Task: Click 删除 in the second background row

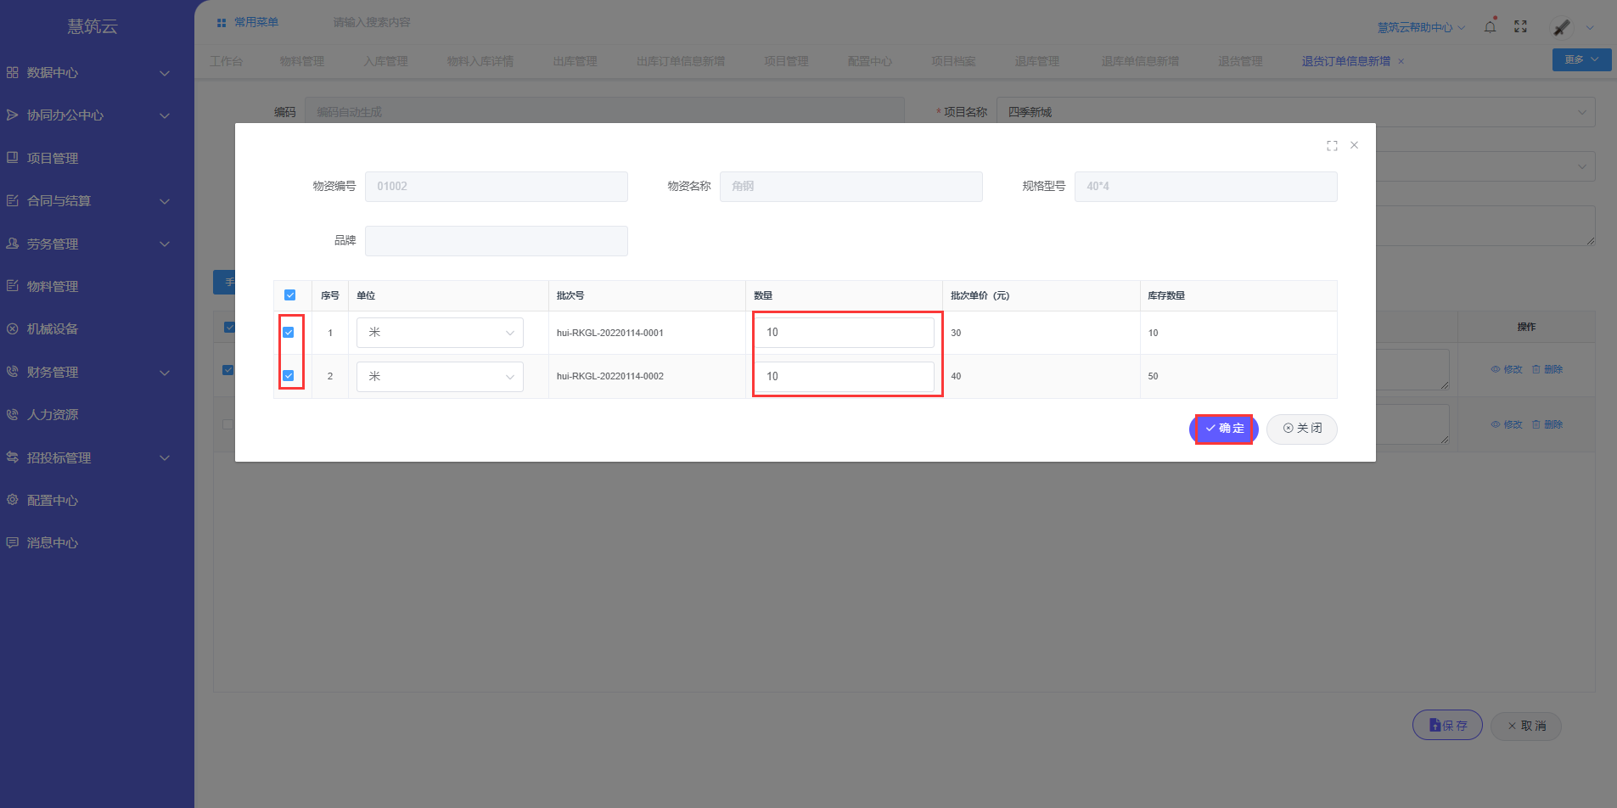Action: pos(1547,424)
